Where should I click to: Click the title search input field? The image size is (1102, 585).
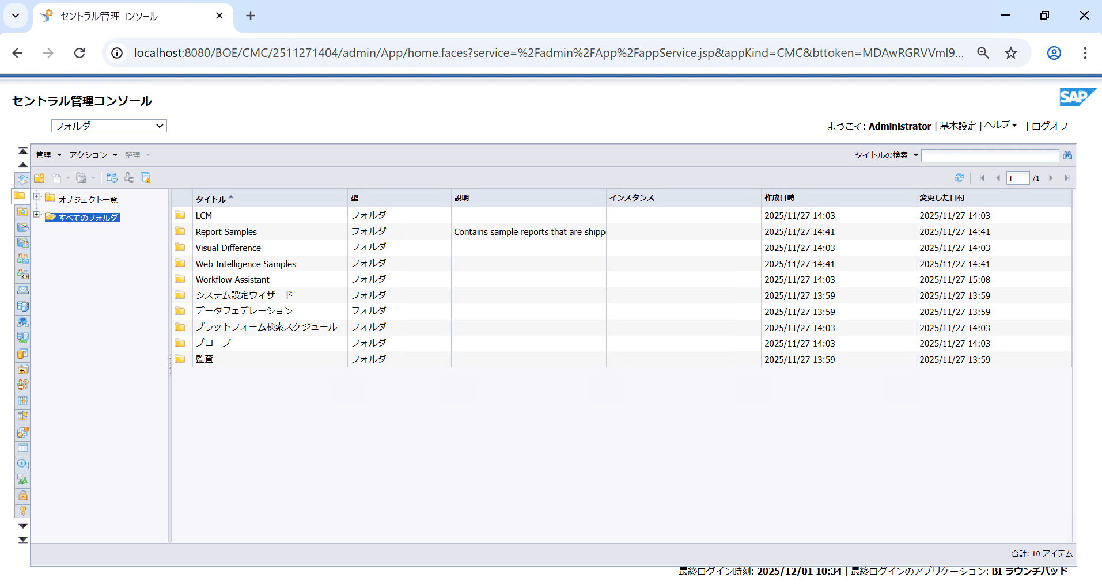[x=990, y=155]
